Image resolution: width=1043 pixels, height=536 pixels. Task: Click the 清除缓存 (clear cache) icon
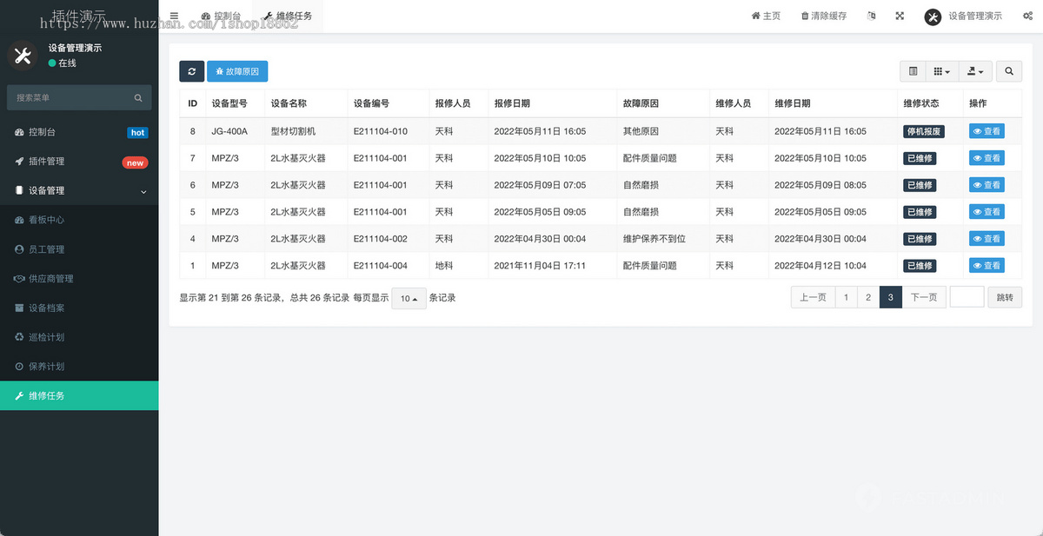click(x=823, y=16)
